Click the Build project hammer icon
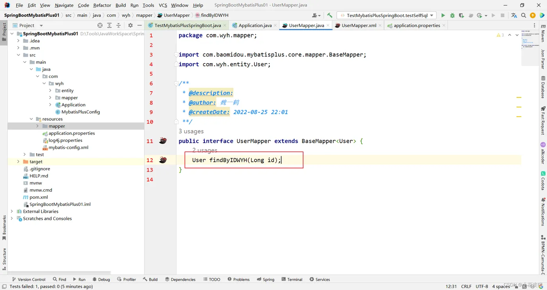This screenshot has height=290, width=547. click(x=330, y=15)
